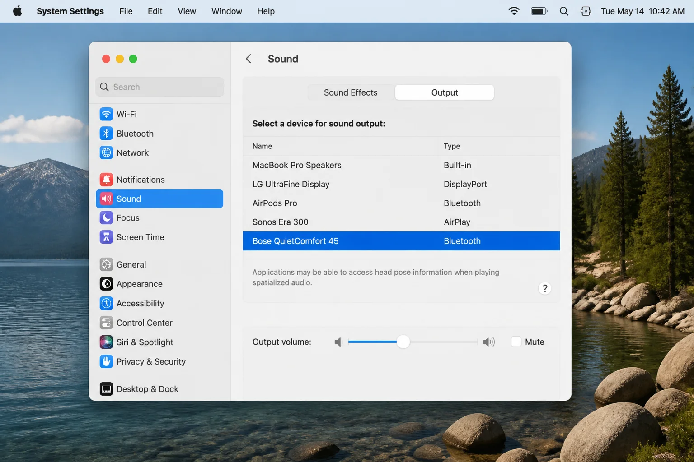Image resolution: width=694 pixels, height=462 pixels.
Task: Click the search magnifier icon in sidebar
Action: [x=104, y=87]
